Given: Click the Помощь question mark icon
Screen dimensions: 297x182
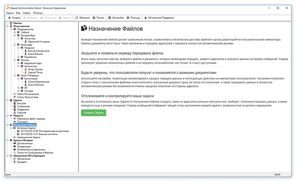Looking at the screenshot, I should (x=128, y=18).
